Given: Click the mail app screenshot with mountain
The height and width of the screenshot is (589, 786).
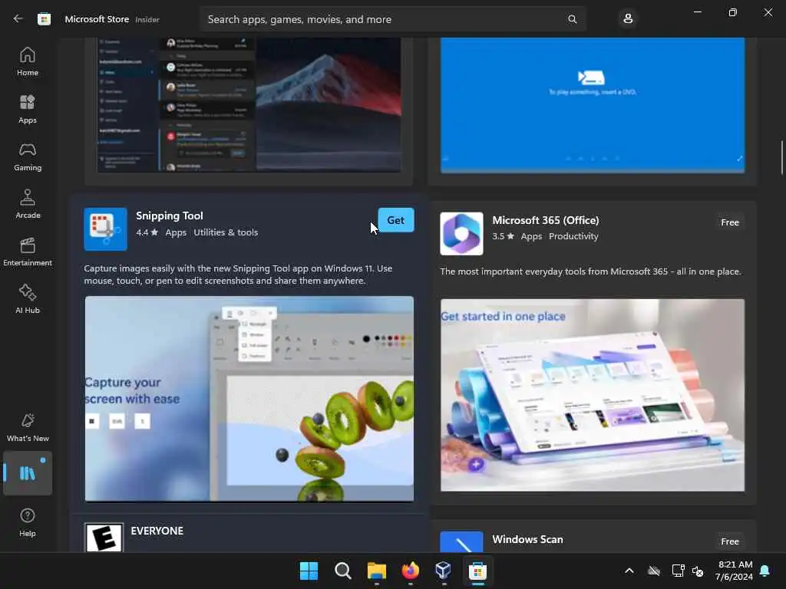Looking at the screenshot, I should pos(249,104).
